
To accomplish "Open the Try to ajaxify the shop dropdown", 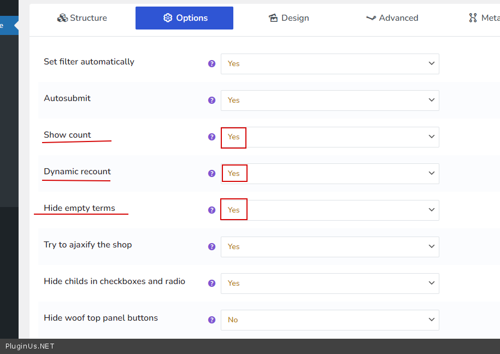I will tap(330, 247).
